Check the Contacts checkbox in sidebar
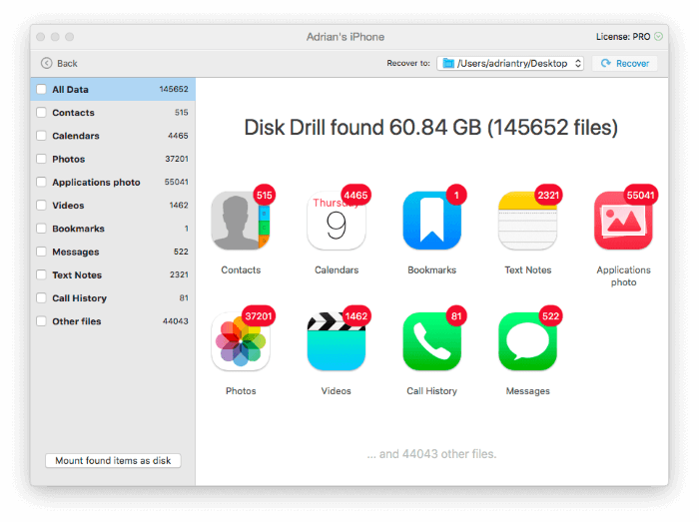 point(41,112)
